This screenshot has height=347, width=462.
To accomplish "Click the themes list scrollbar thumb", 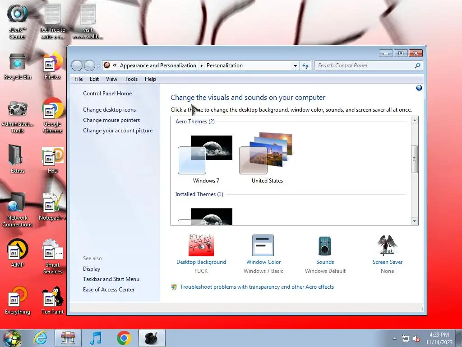I will pyautogui.click(x=415, y=159).
